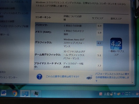Click the hard disk subscore 7.7
The image size is (139, 104).
tap(99, 66)
